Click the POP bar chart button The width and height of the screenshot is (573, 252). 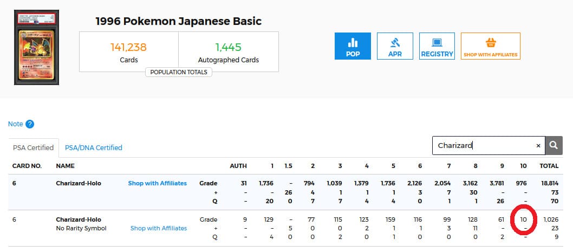point(353,46)
